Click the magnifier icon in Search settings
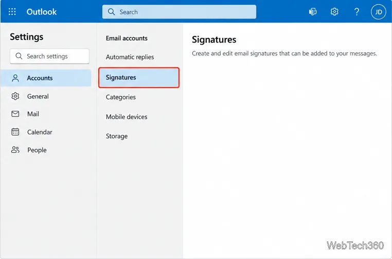 click(x=19, y=56)
